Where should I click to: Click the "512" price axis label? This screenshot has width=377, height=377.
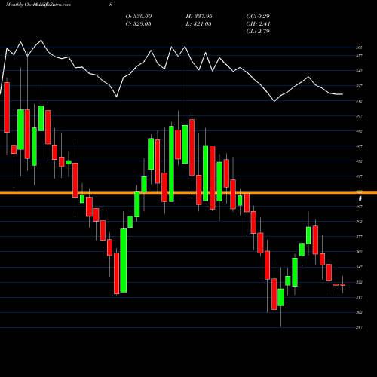pos(359,101)
